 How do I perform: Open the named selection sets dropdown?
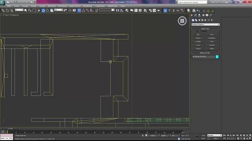pos(107,10)
